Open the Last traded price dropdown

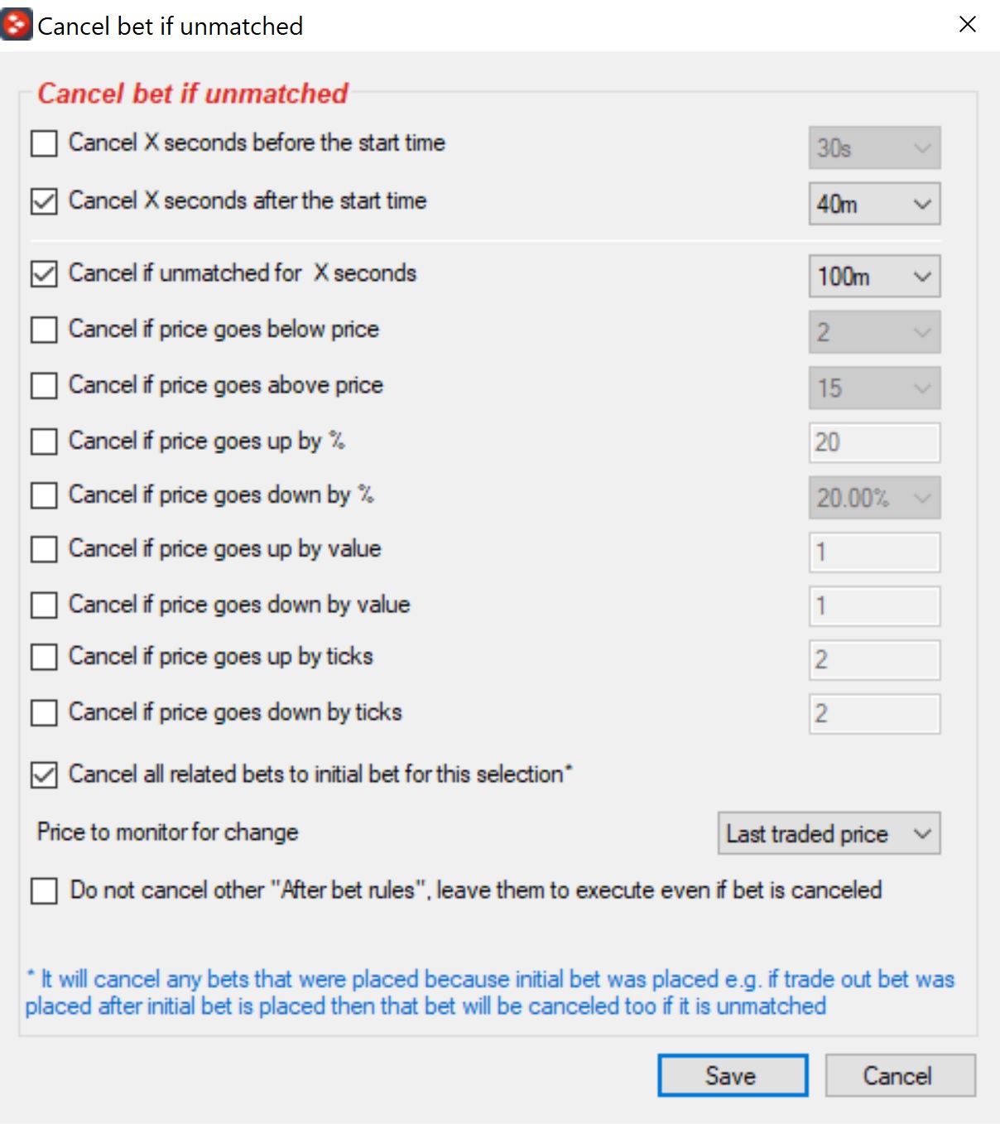[x=829, y=833]
